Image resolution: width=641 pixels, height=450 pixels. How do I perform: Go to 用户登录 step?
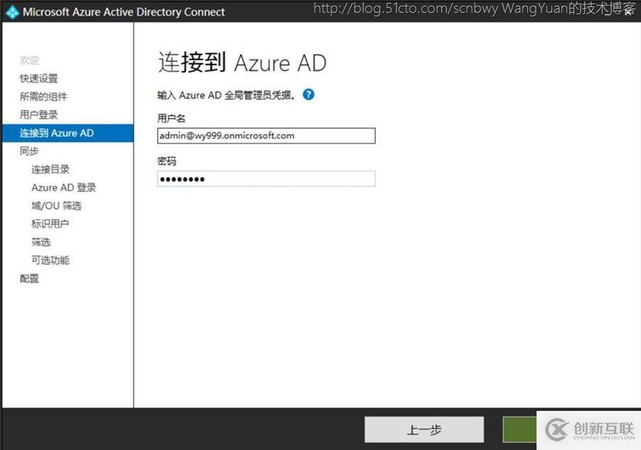coord(39,114)
